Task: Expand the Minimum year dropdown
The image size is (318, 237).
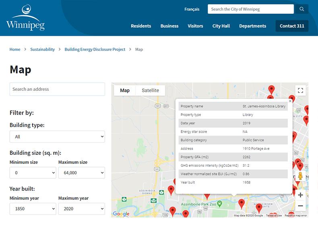Action: (x=33, y=209)
